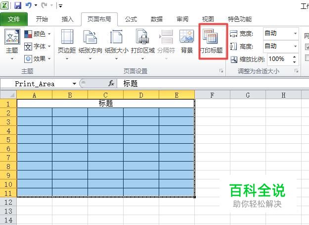The height and width of the screenshot is (225, 309).
Task: Select the 页面布局 tab
Action: tap(99, 19)
